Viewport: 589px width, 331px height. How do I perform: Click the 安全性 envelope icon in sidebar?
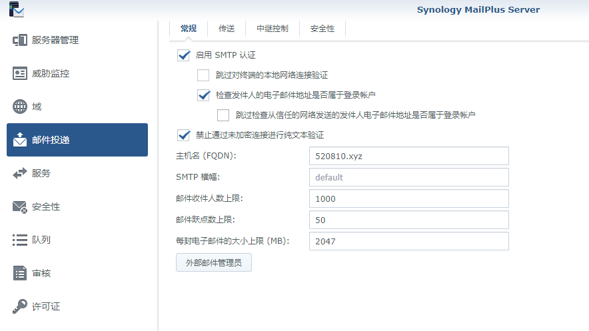point(20,206)
